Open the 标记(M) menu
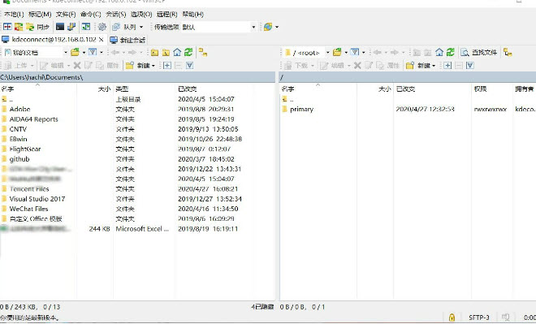The height and width of the screenshot is (324, 536). coord(40,15)
